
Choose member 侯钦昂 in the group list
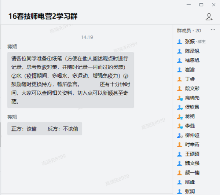[x=192, y=107]
